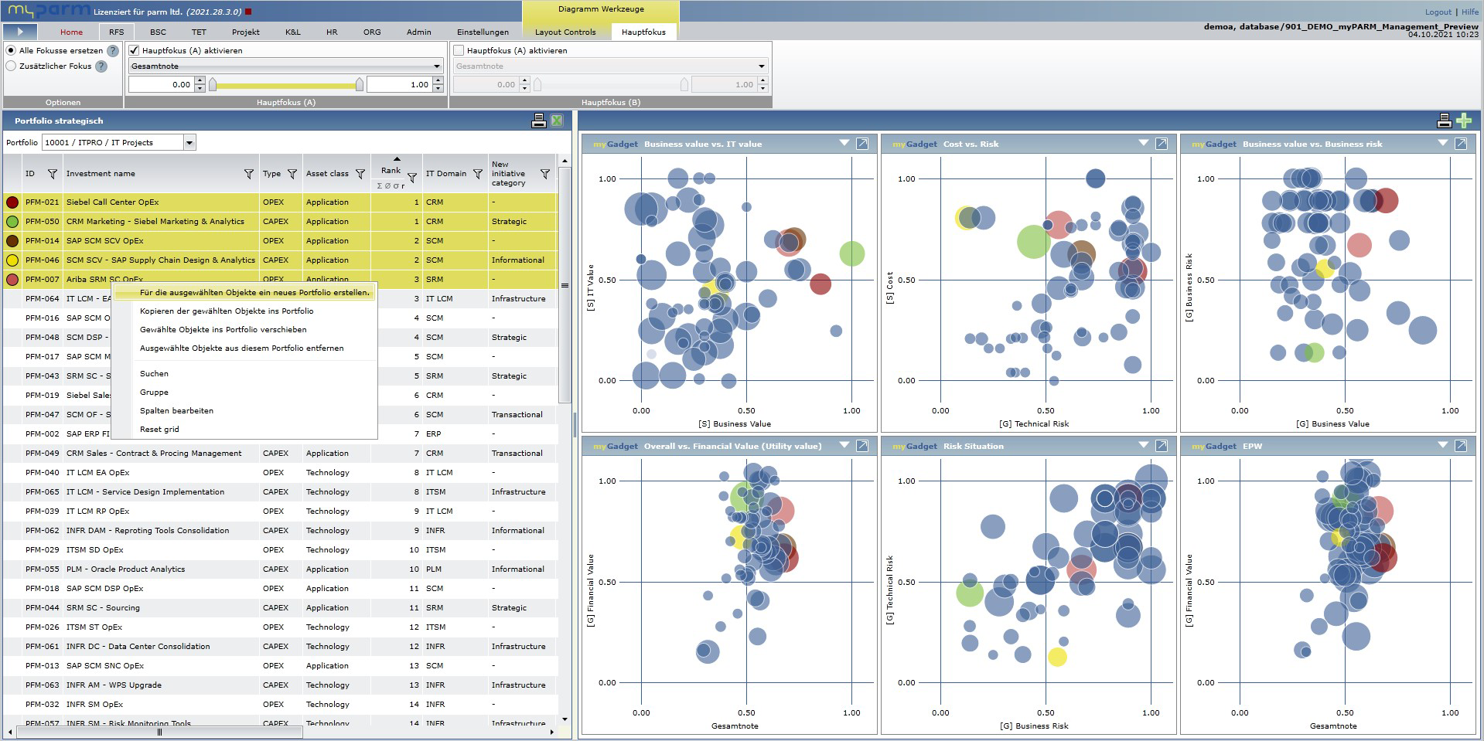Image resolution: width=1484 pixels, height=741 pixels.
Task: Open the Business value vs. Business risk gadget menu
Action: tap(1442, 143)
